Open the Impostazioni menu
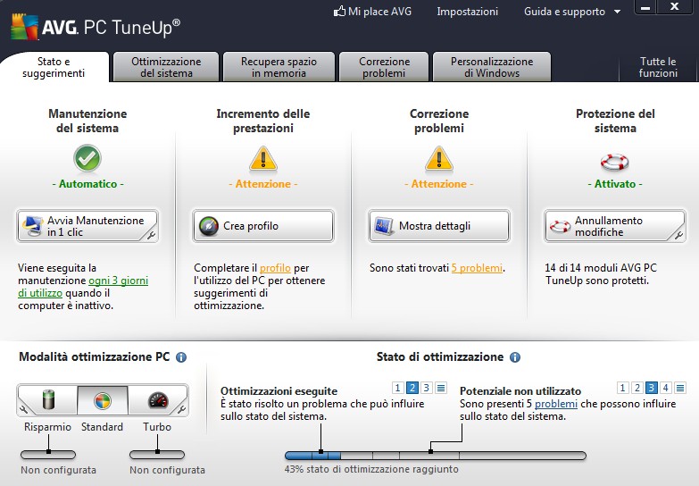The width and height of the screenshot is (699, 486). pos(467,12)
